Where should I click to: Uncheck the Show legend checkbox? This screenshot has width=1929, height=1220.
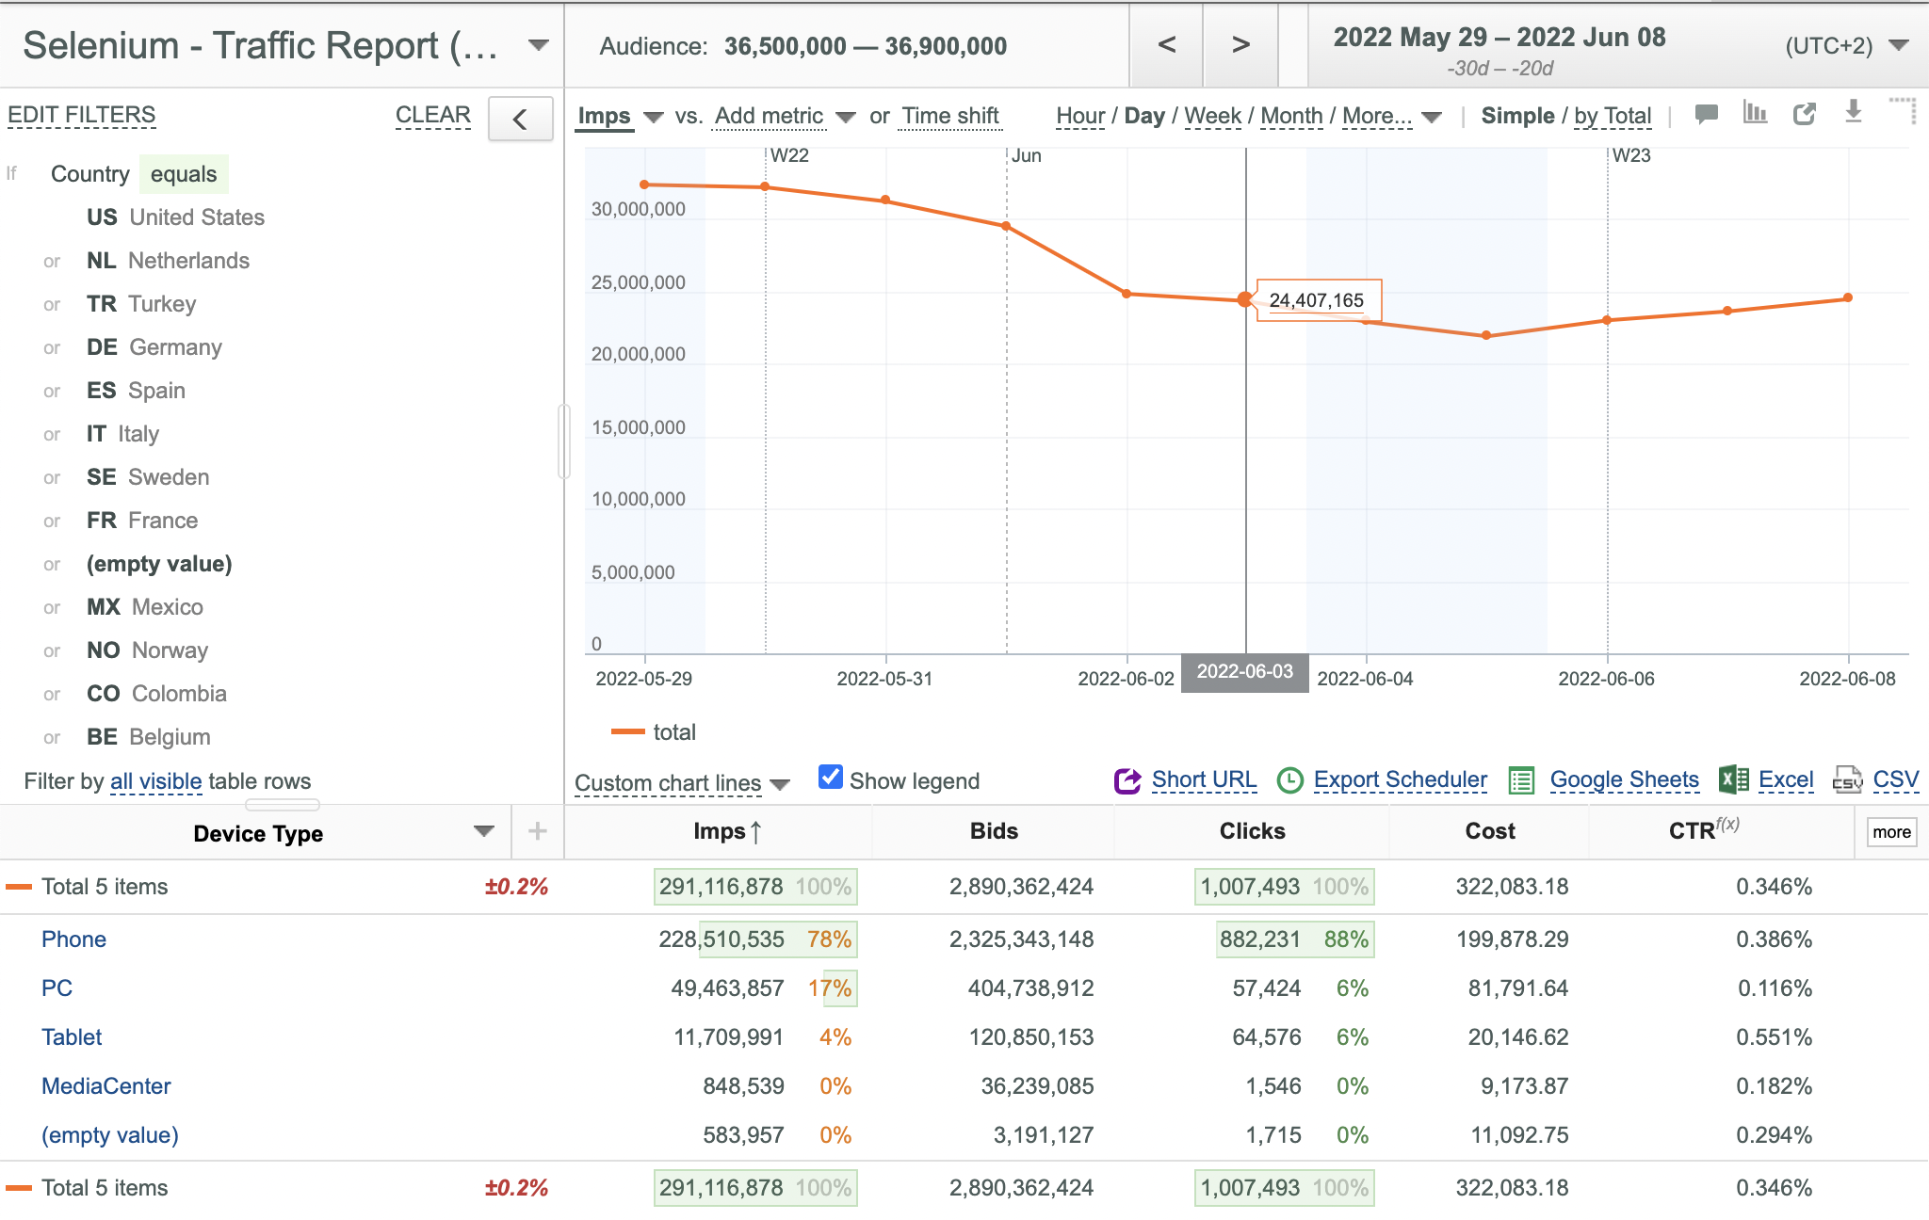tap(831, 777)
